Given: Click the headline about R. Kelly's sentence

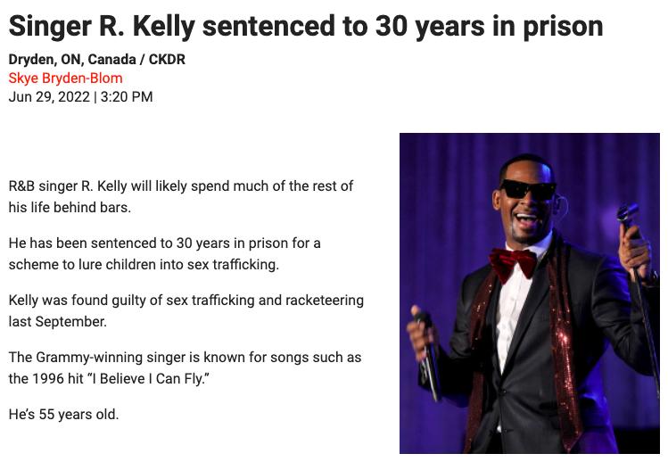Looking at the screenshot, I should [305, 26].
